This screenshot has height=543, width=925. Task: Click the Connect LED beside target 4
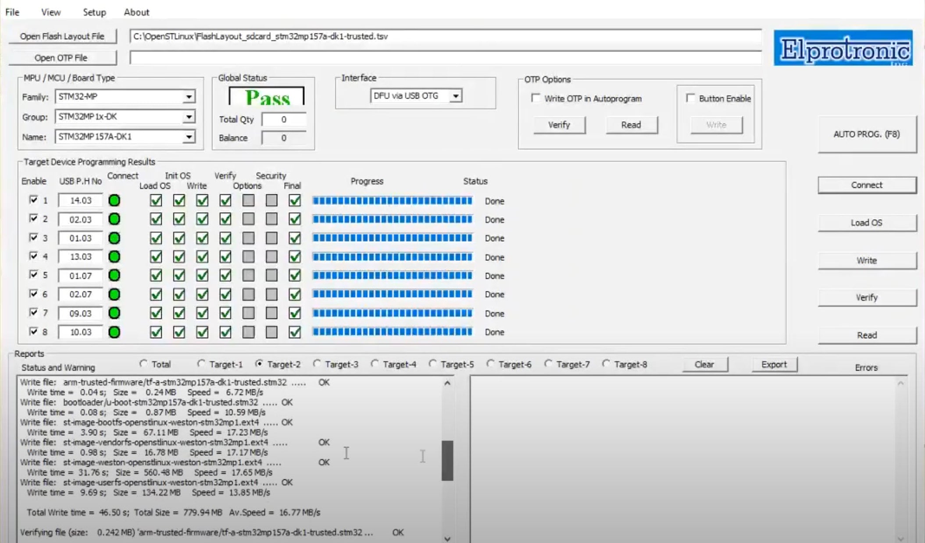click(x=114, y=257)
